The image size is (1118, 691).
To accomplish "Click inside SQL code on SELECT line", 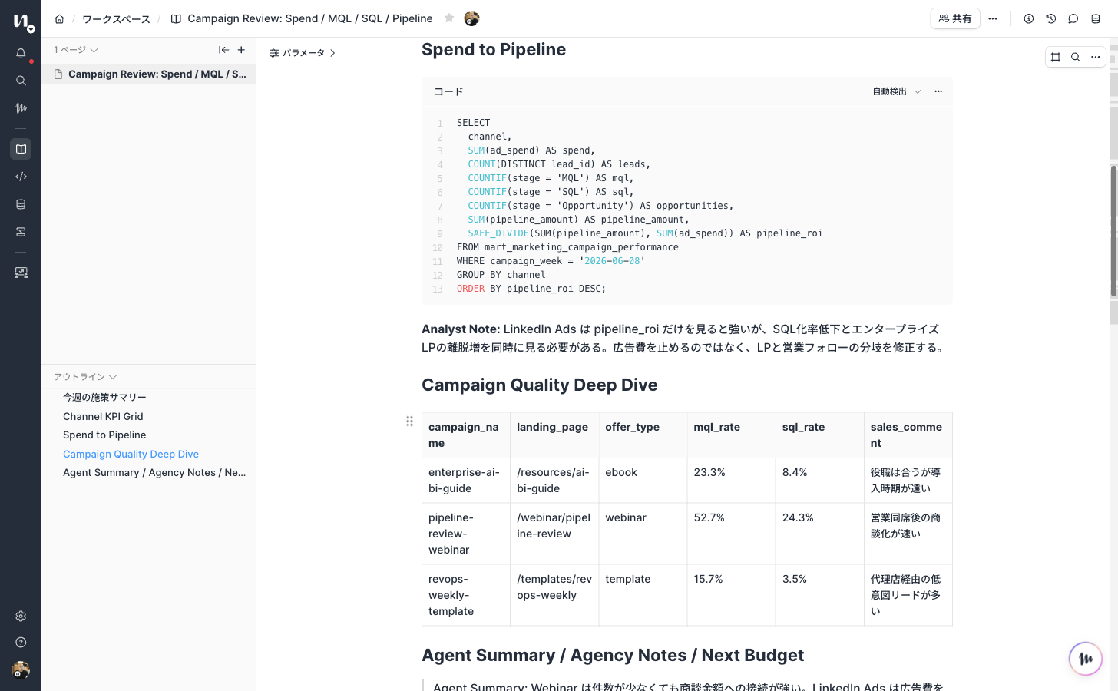I will coord(473,123).
